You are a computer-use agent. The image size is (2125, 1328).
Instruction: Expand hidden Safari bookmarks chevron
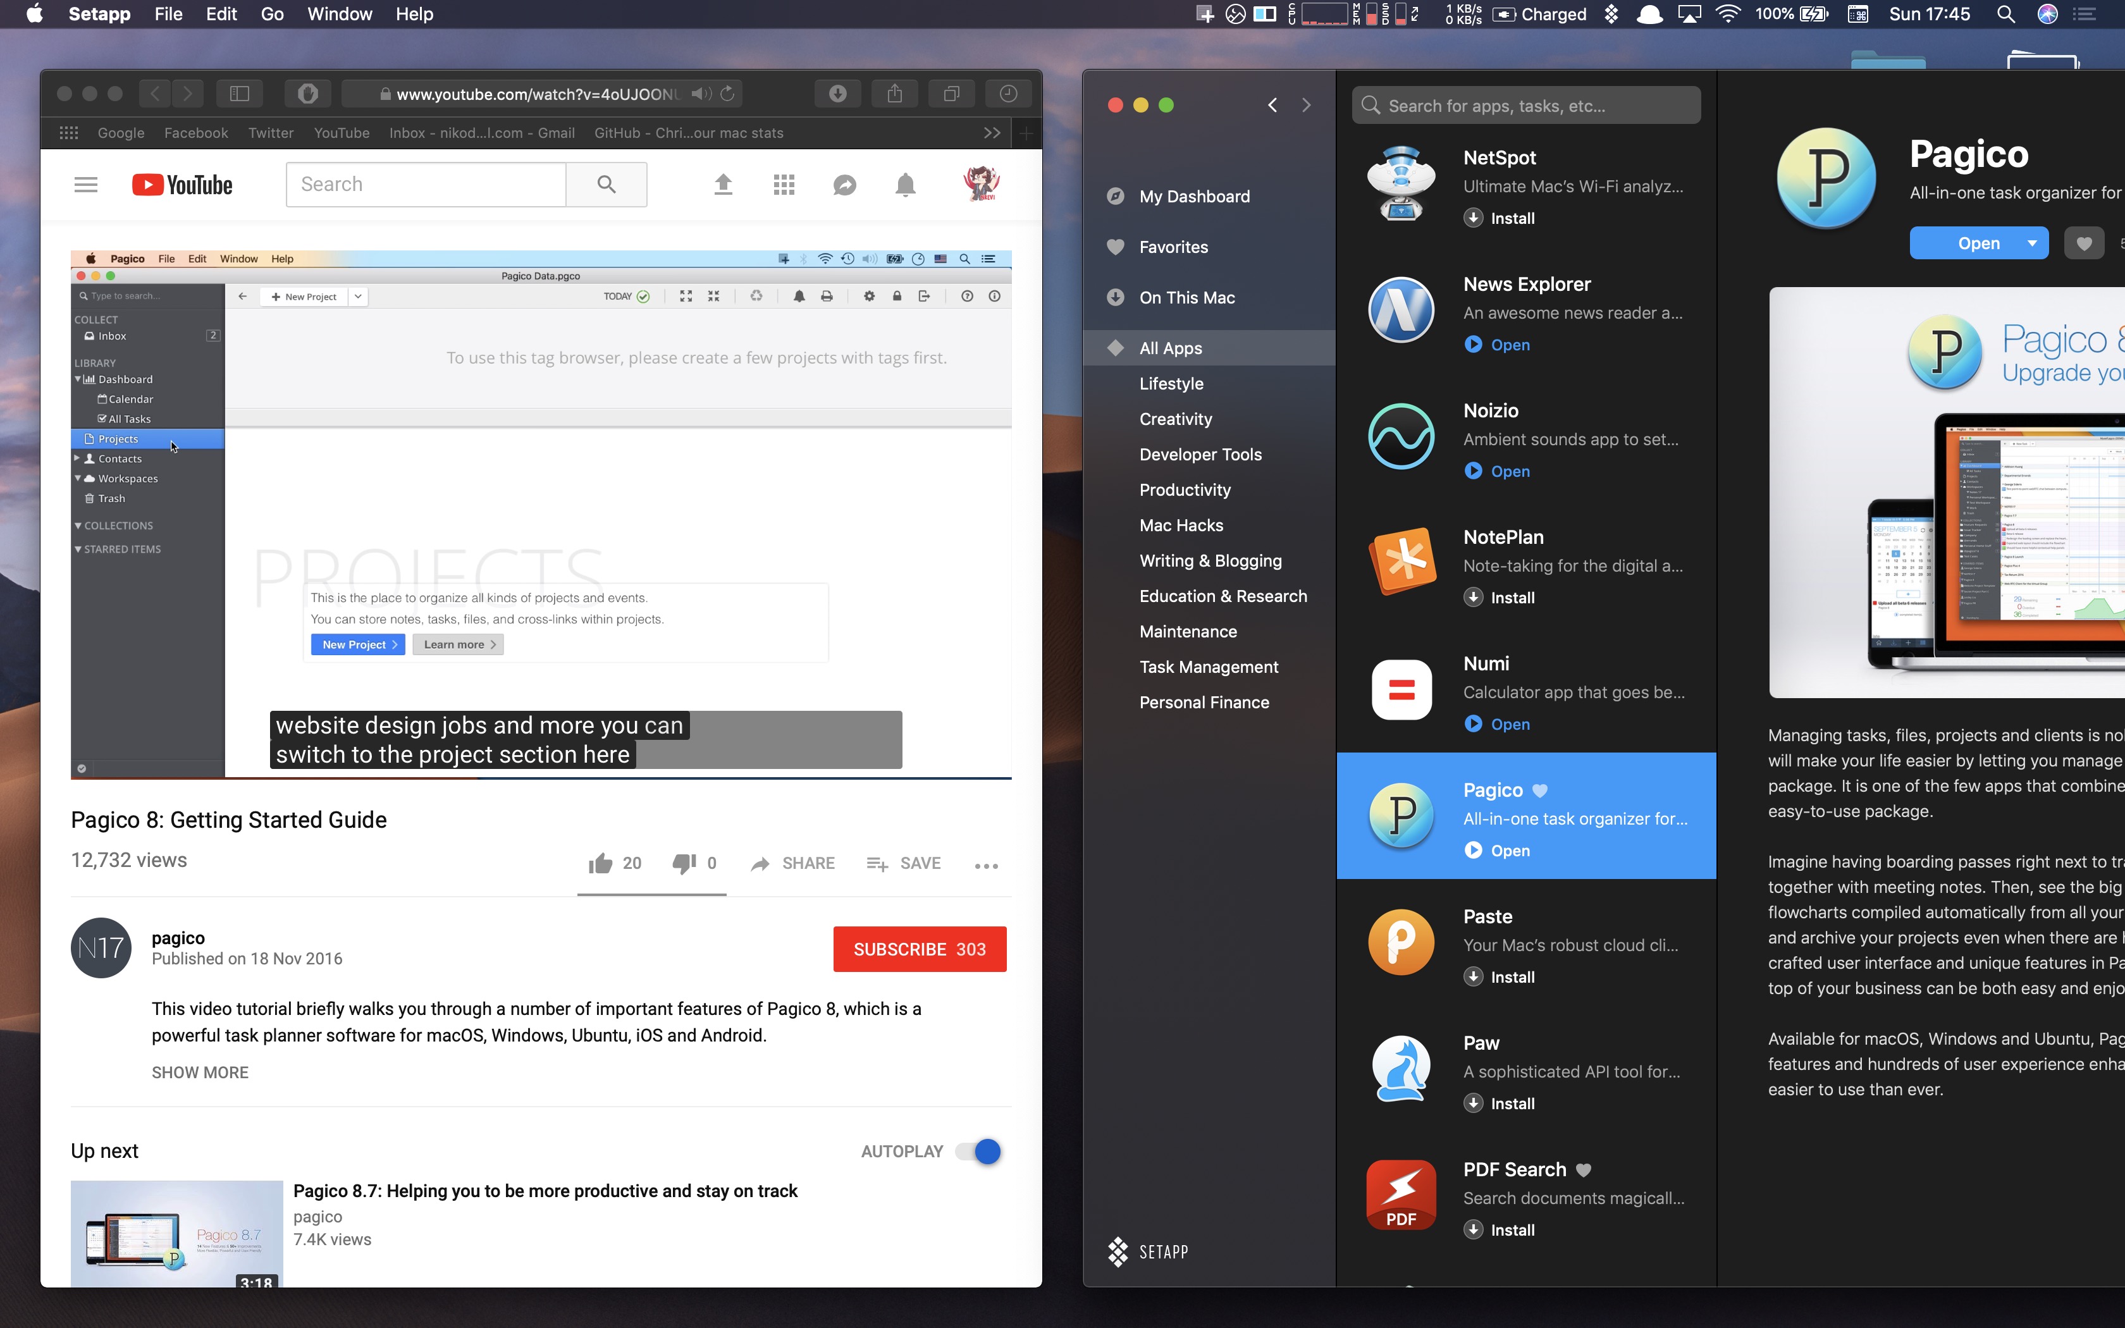(x=992, y=133)
